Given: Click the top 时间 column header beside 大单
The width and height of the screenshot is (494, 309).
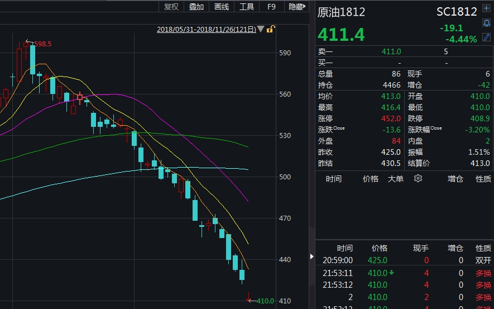Looking at the screenshot, I should (334, 179).
